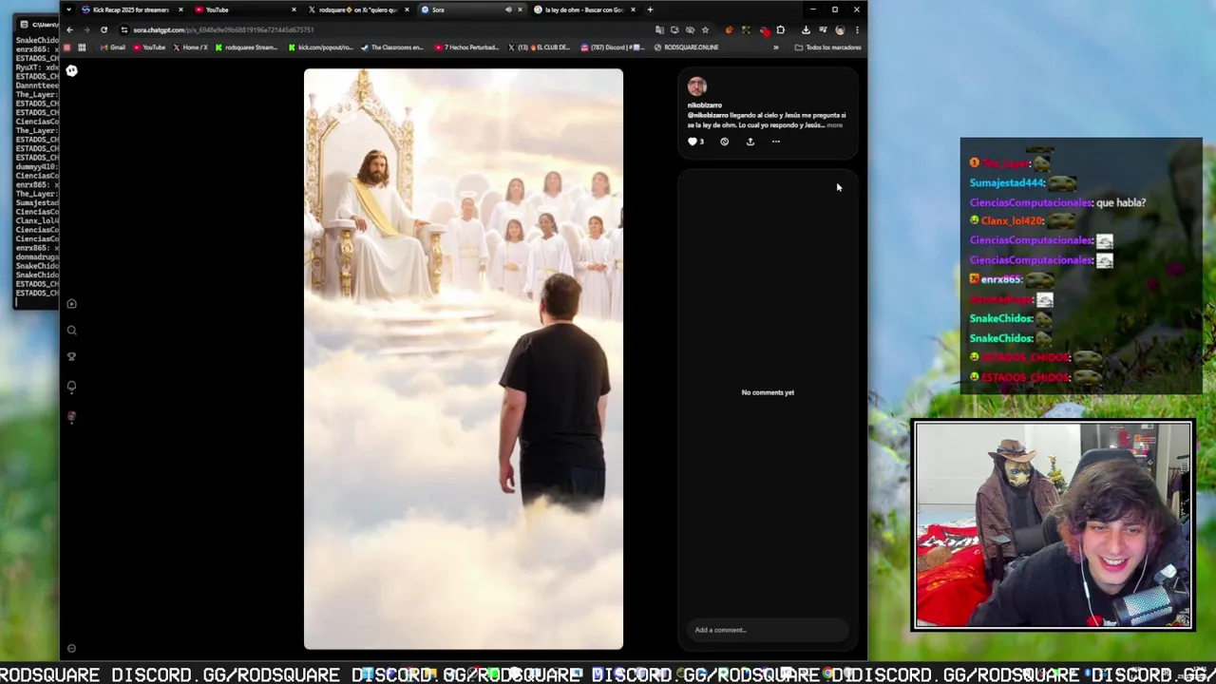This screenshot has height=684, width=1216.
Task: Reload the Sora page
Action: 104,29
